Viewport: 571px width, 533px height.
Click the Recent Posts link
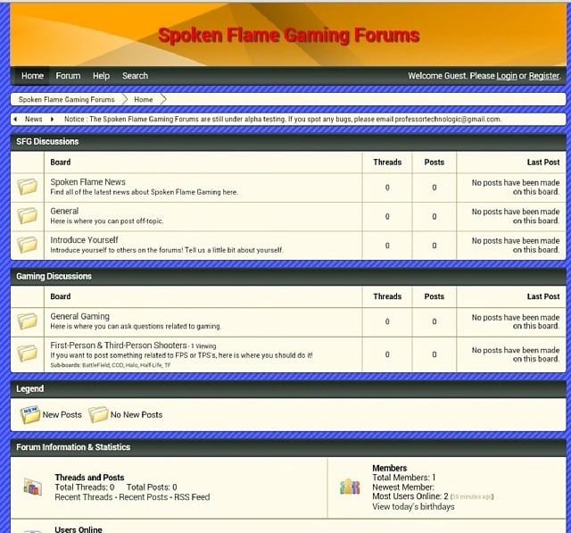tap(143, 497)
